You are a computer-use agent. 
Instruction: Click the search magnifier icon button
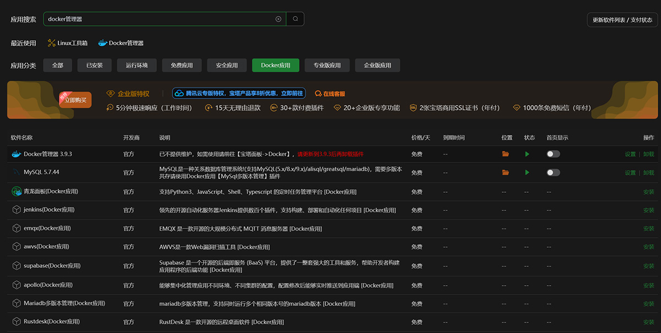pyautogui.click(x=295, y=19)
